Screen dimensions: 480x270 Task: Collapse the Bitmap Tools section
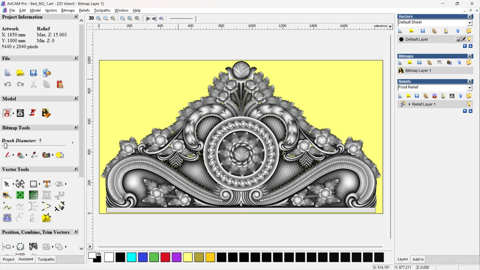pos(76,127)
